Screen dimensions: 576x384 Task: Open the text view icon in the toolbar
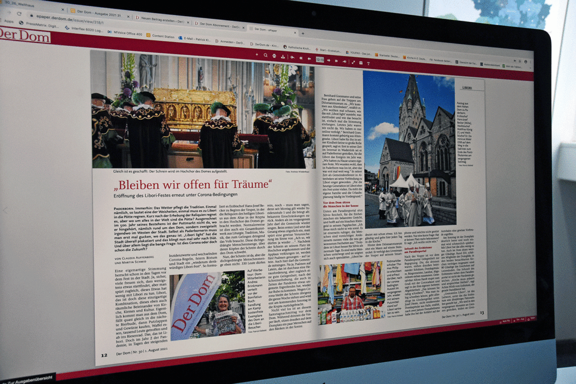(368, 63)
